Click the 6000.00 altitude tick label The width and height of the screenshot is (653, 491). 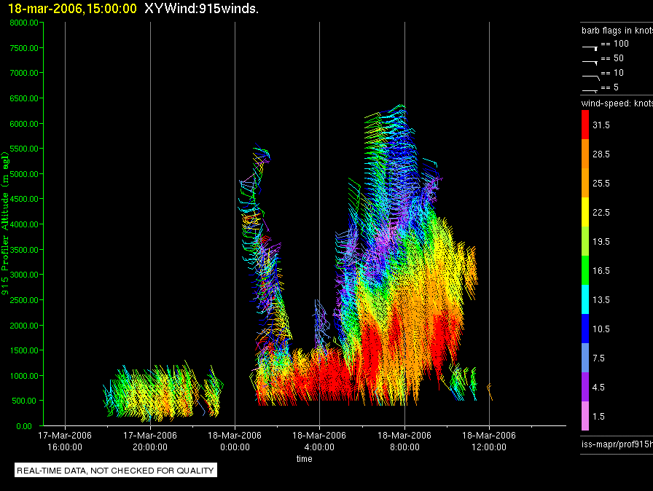(x=24, y=124)
